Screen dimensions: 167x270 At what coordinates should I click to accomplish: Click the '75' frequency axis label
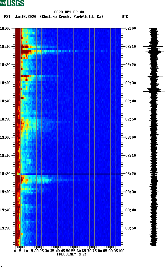click(94, 251)
